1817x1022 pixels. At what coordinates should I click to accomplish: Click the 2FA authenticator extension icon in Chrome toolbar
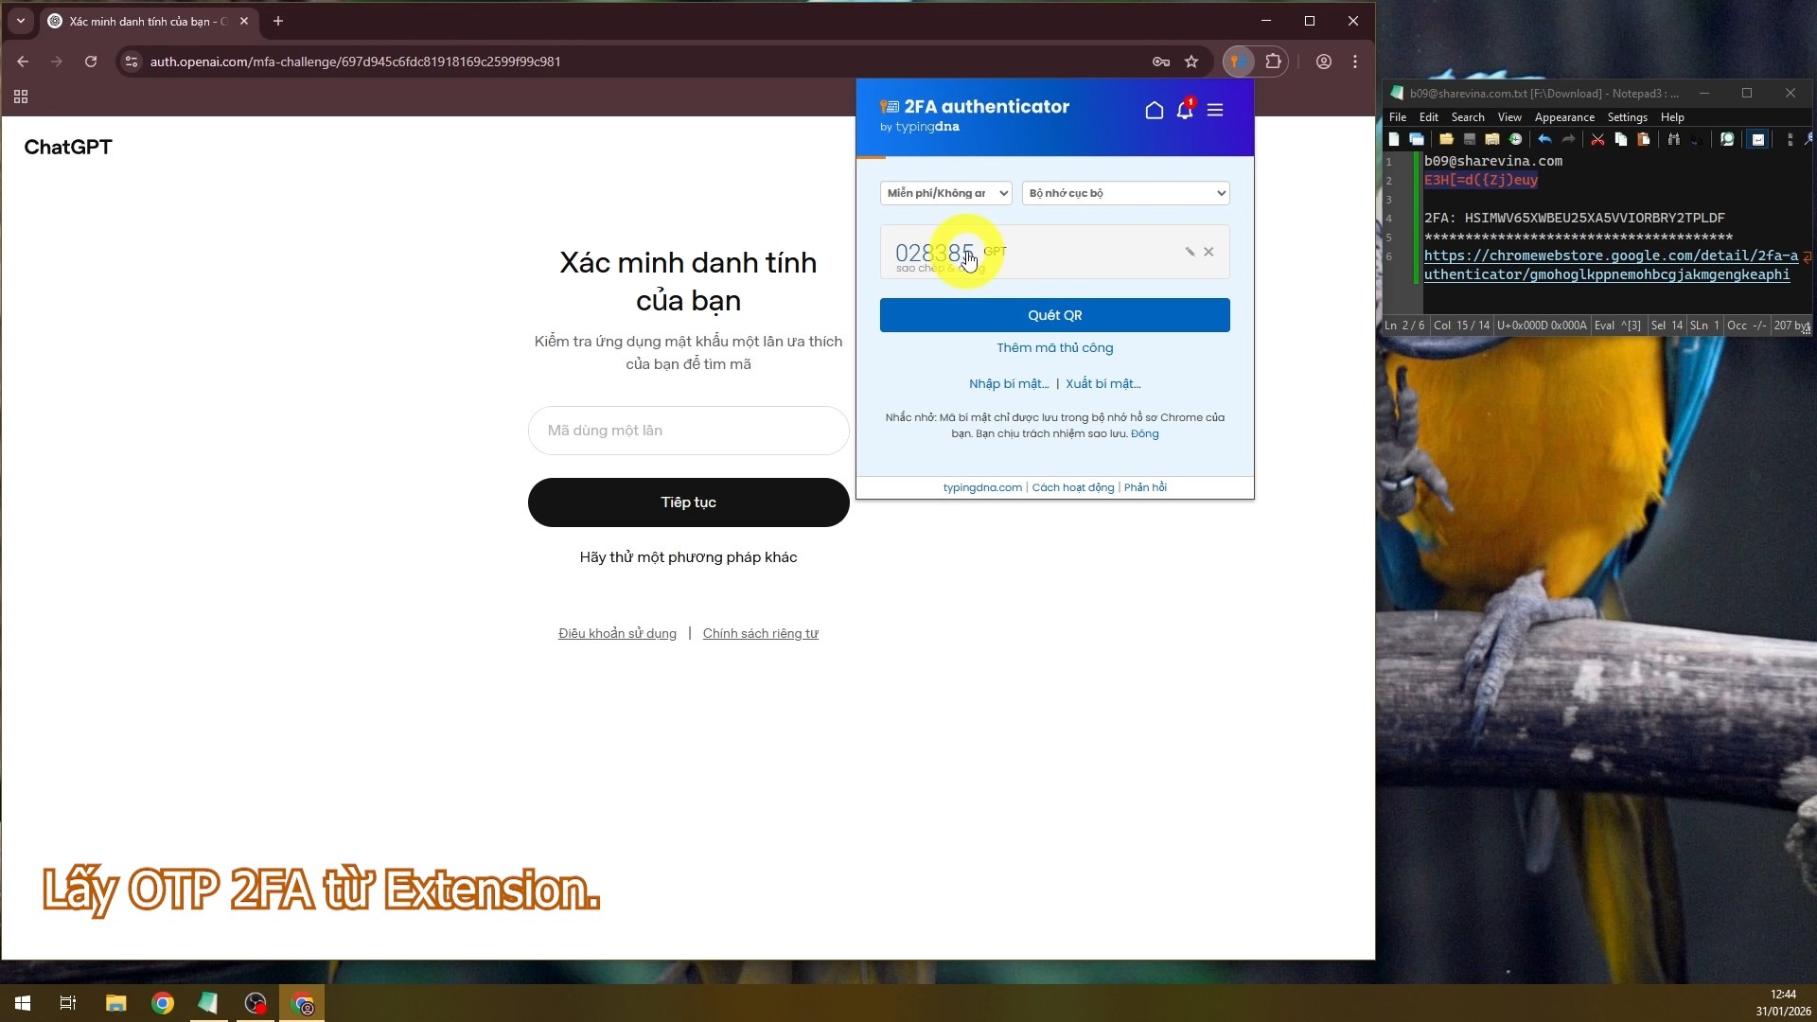(x=1237, y=62)
